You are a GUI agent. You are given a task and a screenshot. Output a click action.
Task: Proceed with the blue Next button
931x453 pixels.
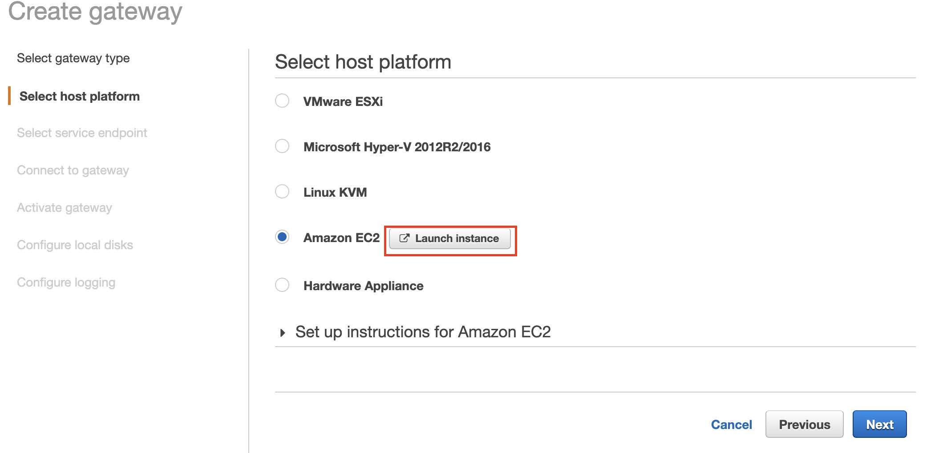click(x=879, y=425)
